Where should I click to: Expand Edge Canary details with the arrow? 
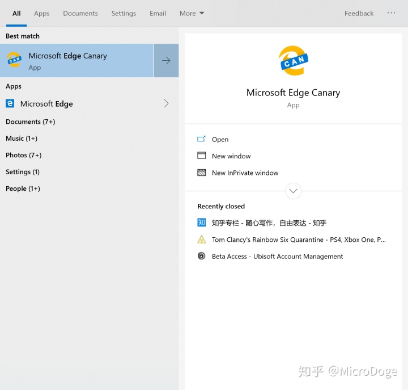pos(166,61)
